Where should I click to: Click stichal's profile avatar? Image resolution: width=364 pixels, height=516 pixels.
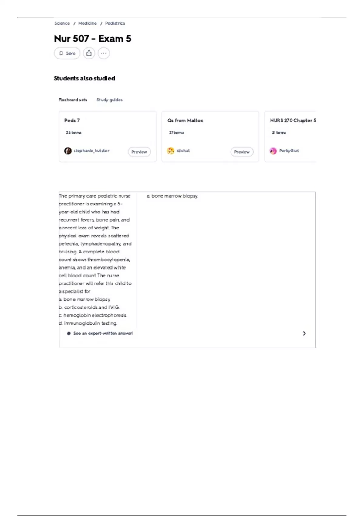[171, 151]
